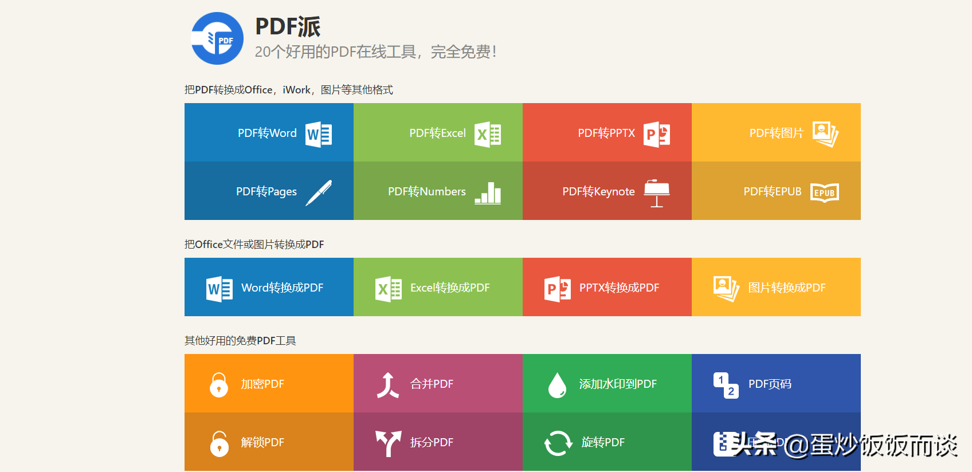Click the water drop icon for 添加水印到PDF
Viewport: 972px width, 472px height.
coord(557,385)
